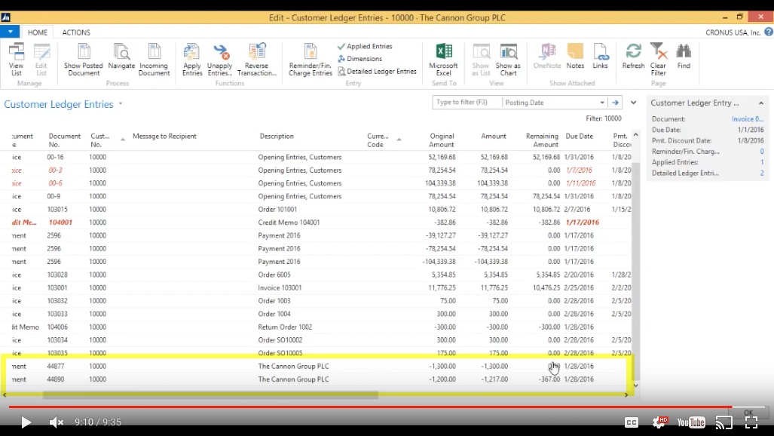This screenshot has width=774, height=436.
Task: Apply filter with the arrow button
Action: tap(615, 103)
